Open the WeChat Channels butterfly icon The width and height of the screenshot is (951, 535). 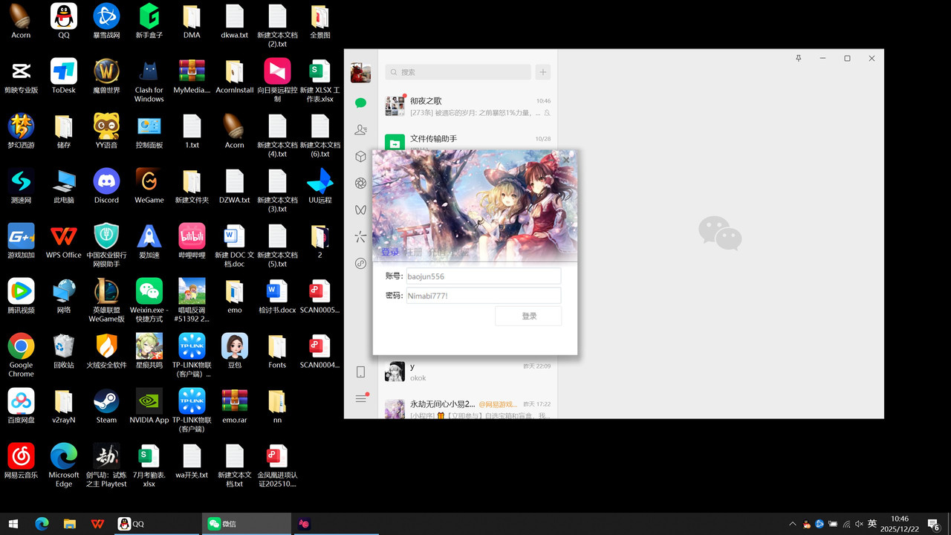click(x=360, y=210)
